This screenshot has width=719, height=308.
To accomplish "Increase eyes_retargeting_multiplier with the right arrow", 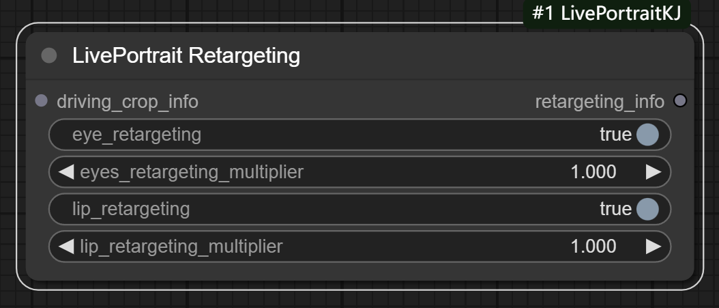I will (653, 172).
